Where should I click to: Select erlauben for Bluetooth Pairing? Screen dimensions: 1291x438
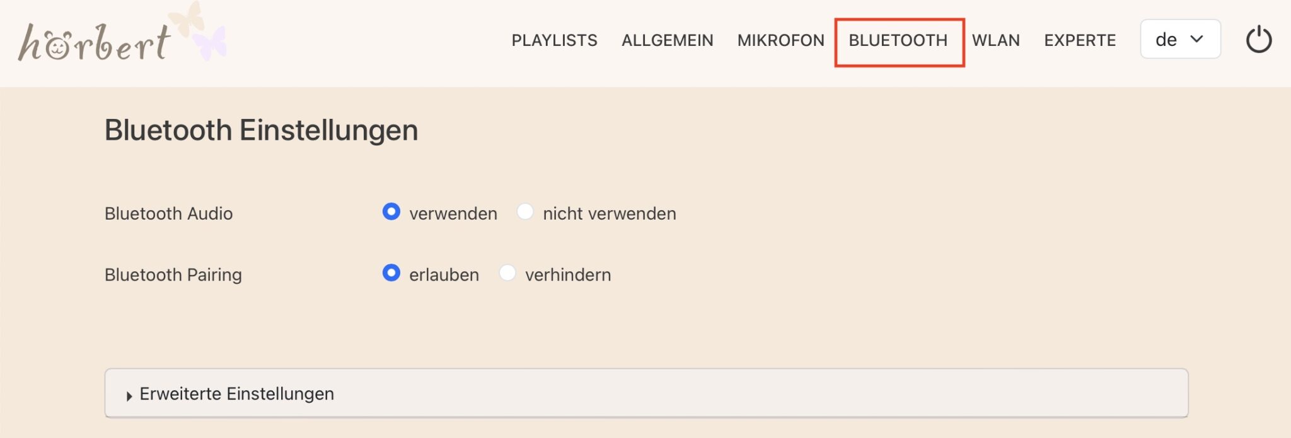tap(391, 273)
